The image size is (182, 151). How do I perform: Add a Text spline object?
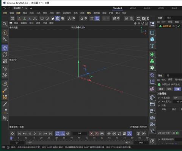152,46
